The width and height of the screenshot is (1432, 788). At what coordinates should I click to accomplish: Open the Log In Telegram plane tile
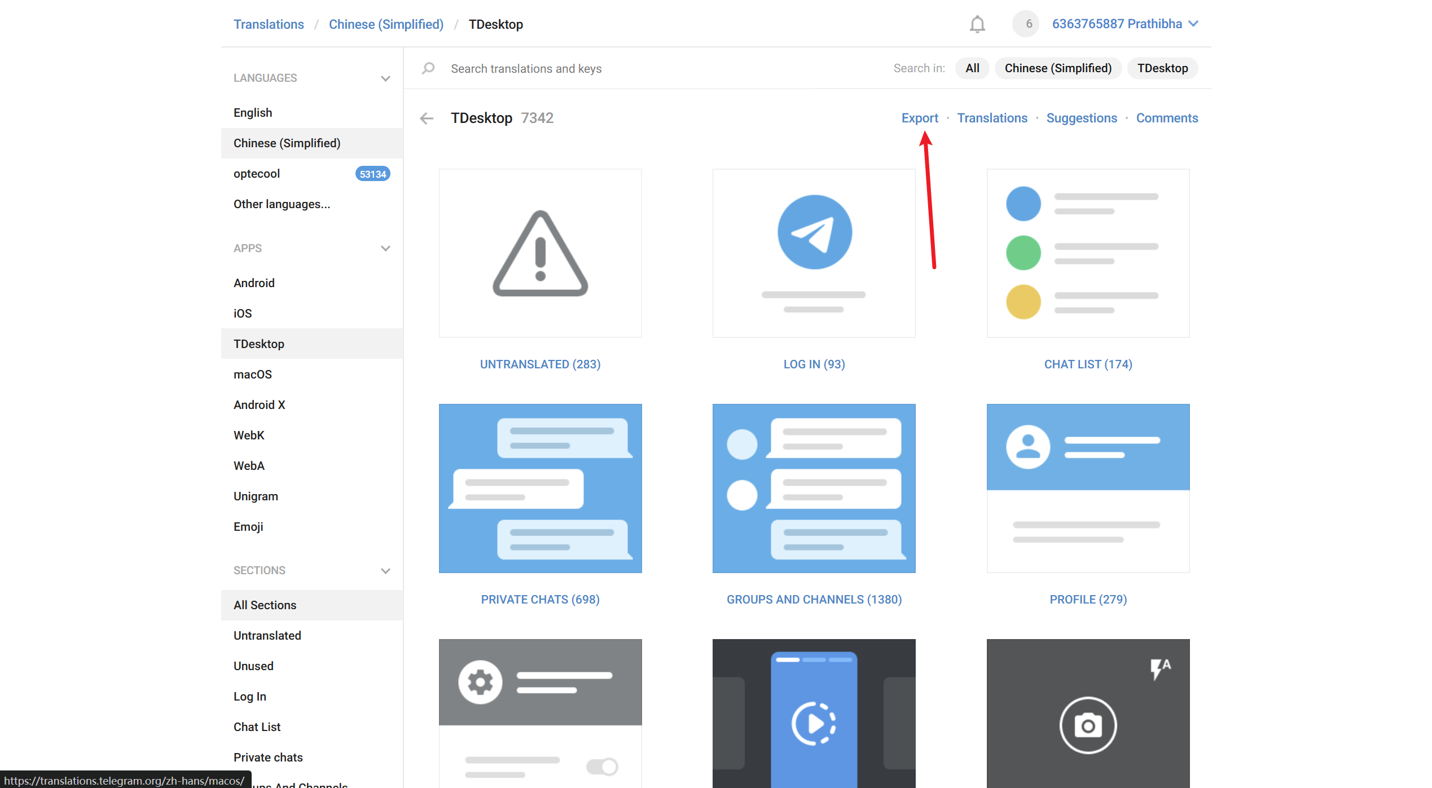(814, 253)
